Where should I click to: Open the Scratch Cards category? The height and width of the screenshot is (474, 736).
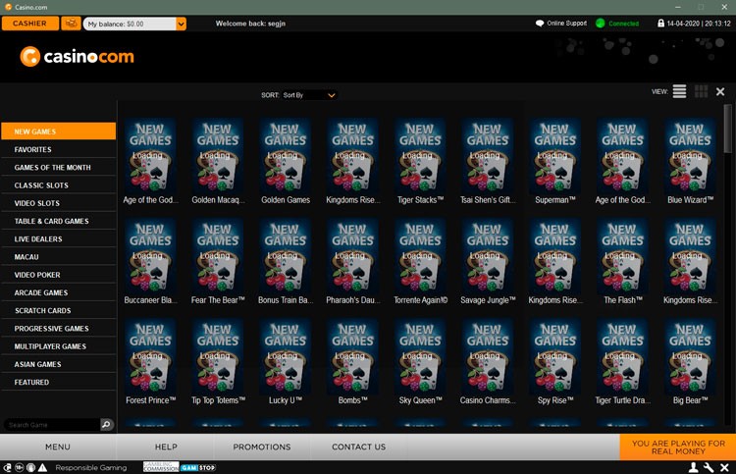point(59,310)
